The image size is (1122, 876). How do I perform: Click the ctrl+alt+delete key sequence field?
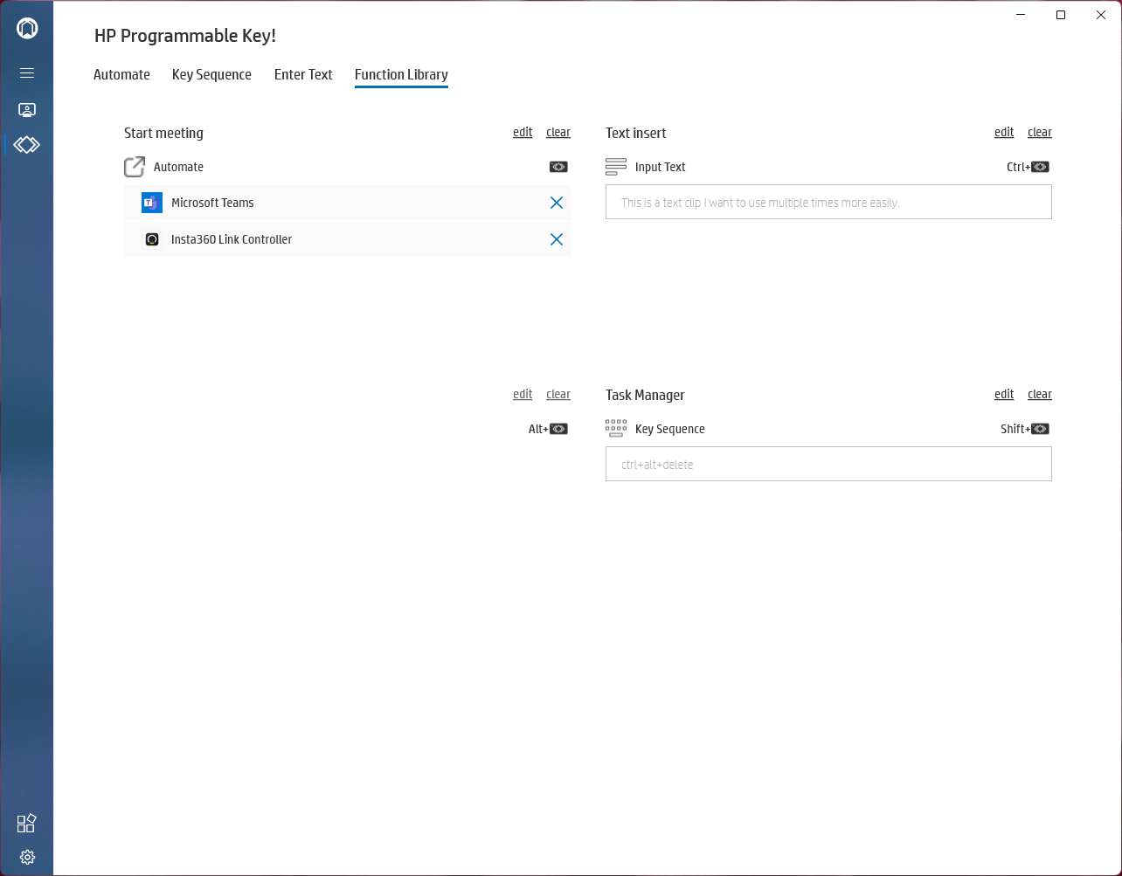(828, 465)
